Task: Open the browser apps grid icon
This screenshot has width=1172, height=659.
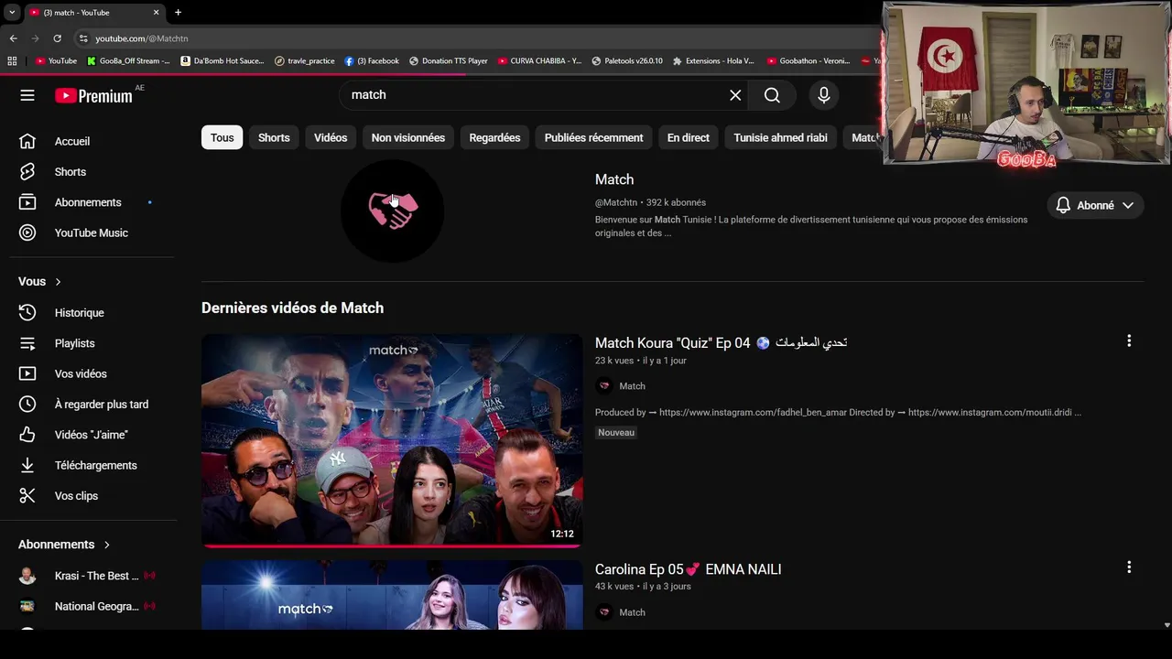Action: (x=12, y=61)
